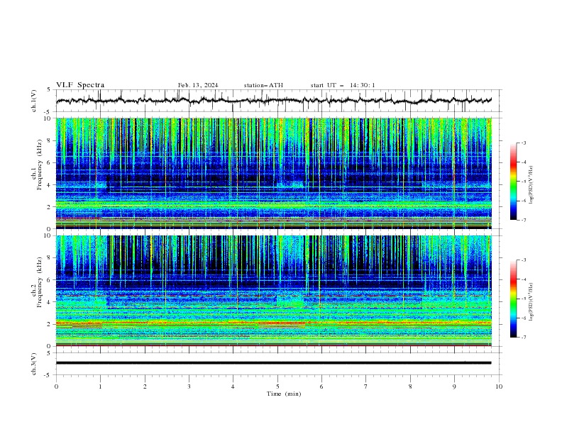This screenshot has height=434, width=562.
Task: Click the 'VLF Spectra' plot title
Action: 80,85
